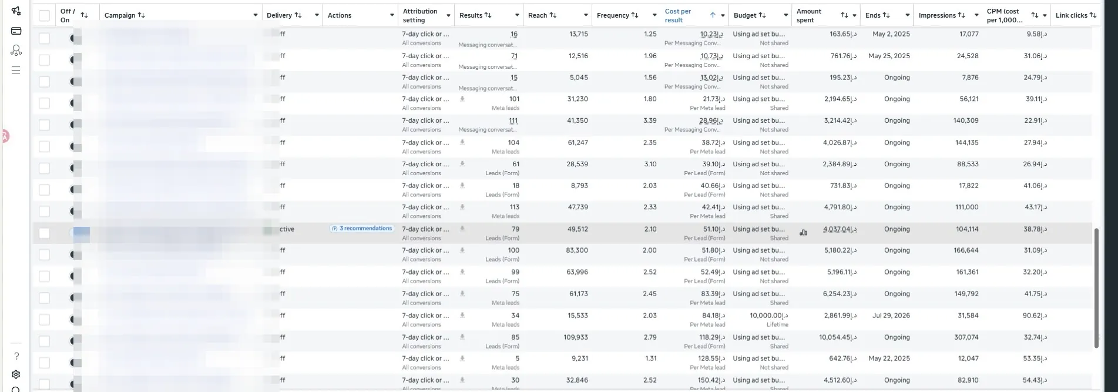Image resolution: width=1118 pixels, height=392 pixels.
Task: Switch off the blue toggle of the active campaign
Action: 79,233
